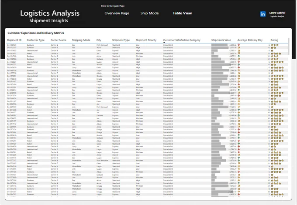Screen dimensions: 297x205
Task: Sort by the Shipping Mode column header
Action: pyautogui.click(x=81, y=40)
